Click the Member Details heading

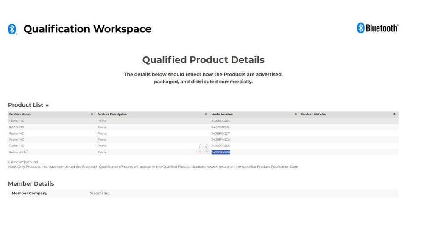tap(31, 183)
